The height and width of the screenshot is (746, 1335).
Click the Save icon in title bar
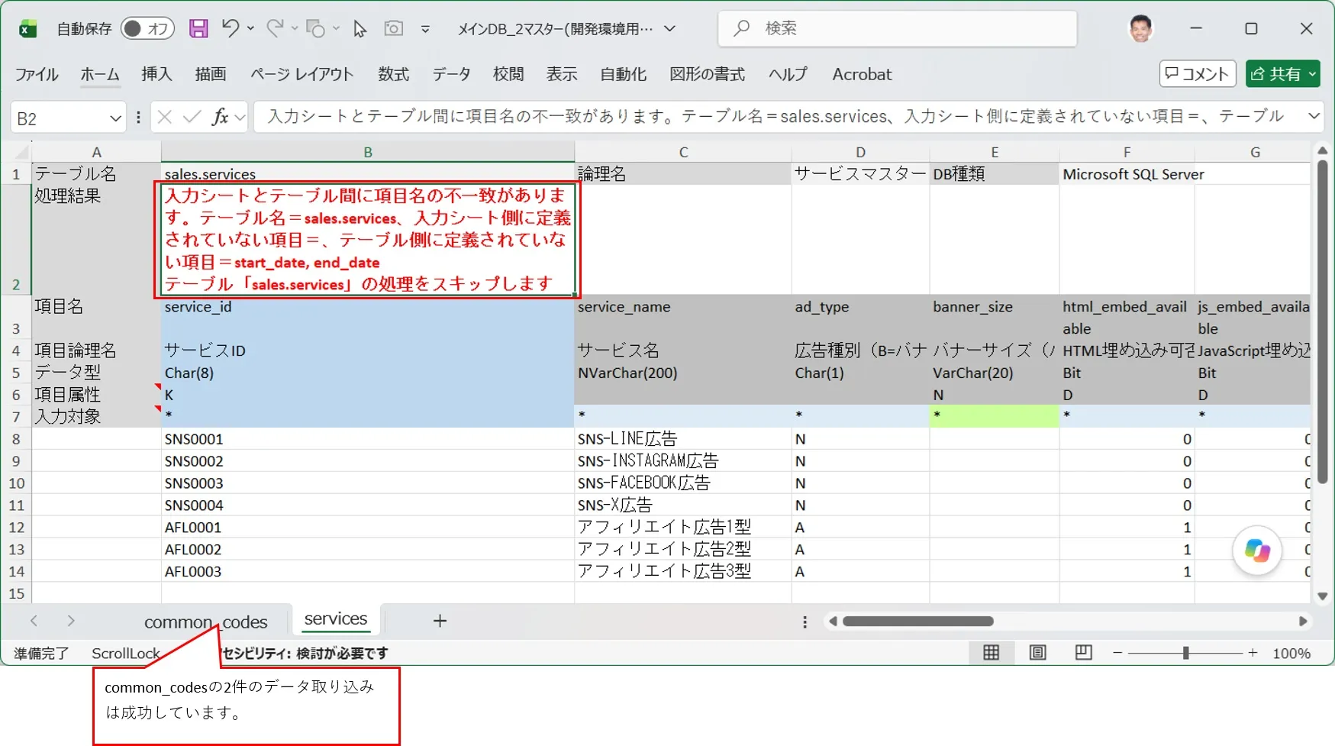198,29
